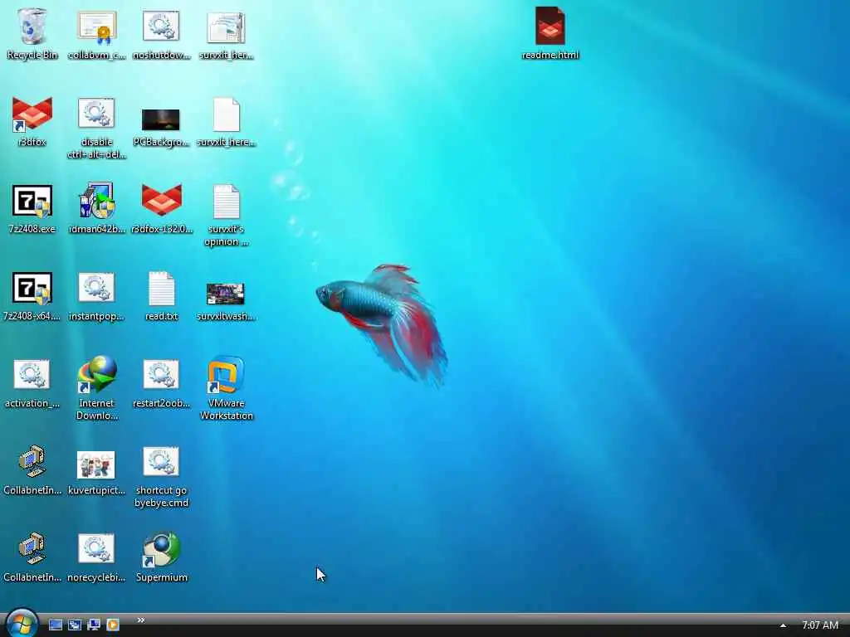The height and width of the screenshot is (637, 850).
Task: Select the 7z2408-x64 installer icon
Action: coord(32,296)
